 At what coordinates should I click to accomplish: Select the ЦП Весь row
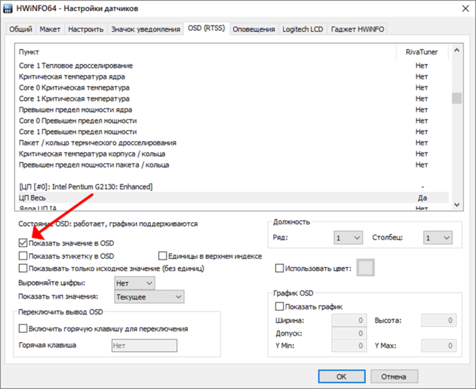(233, 198)
